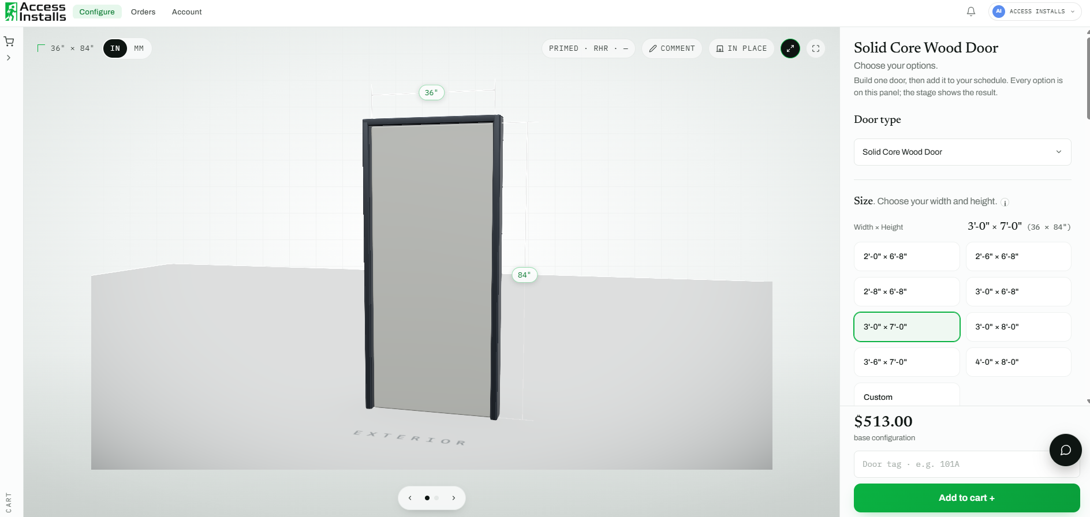
Task: Select size 3'-0" × 6'-8"
Action: click(x=1018, y=291)
